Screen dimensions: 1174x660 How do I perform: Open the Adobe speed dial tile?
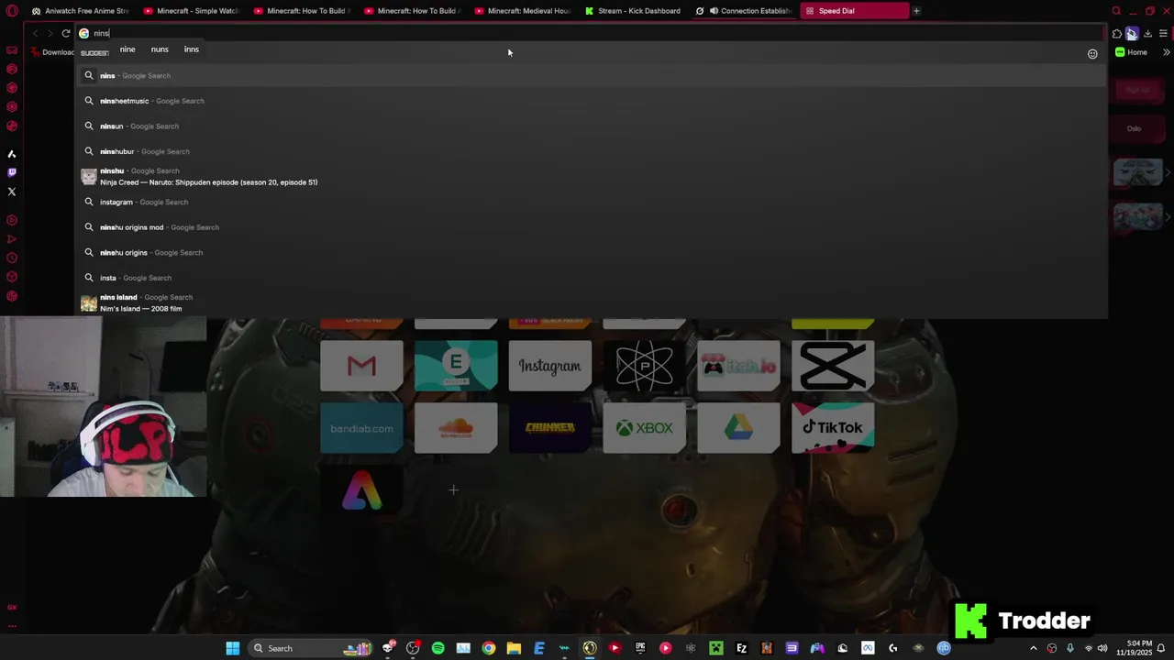pos(361,490)
